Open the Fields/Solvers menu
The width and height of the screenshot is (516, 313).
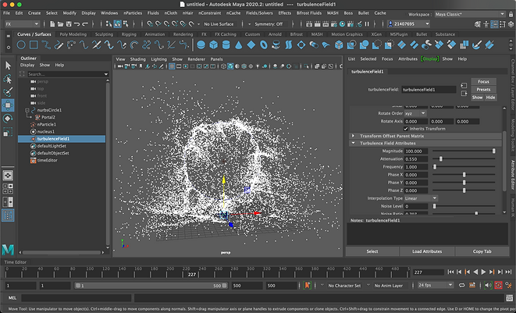[259, 13]
